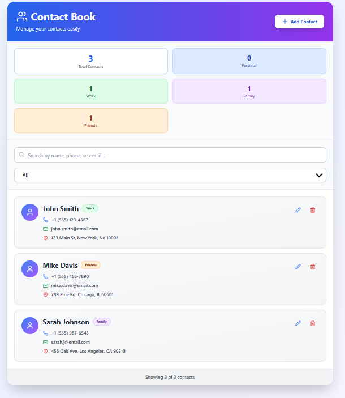Click the Friends category card
345x398 pixels.
click(91, 121)
